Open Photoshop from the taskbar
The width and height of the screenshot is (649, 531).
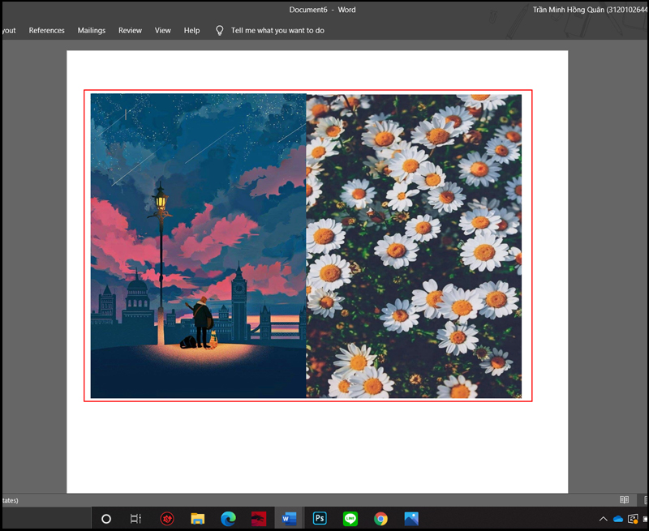(320, 519)
